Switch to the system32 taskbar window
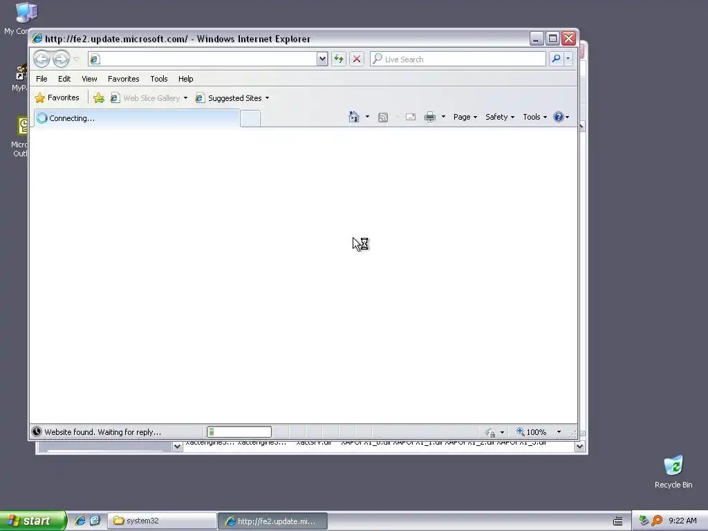Viewport: 708px width, 531px height. [x=162, y=521]
